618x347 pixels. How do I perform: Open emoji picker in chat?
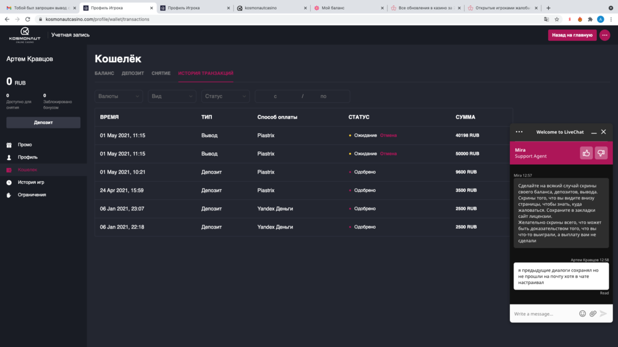click(x=582, y=314)
